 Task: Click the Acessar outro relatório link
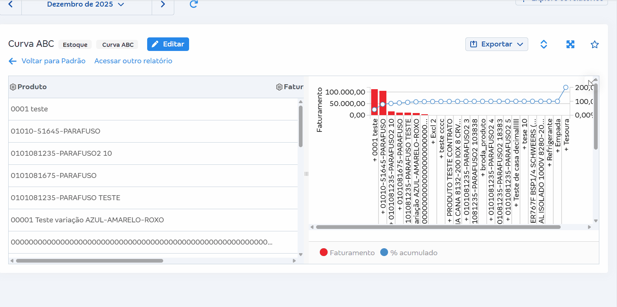[x=133, y=61]
